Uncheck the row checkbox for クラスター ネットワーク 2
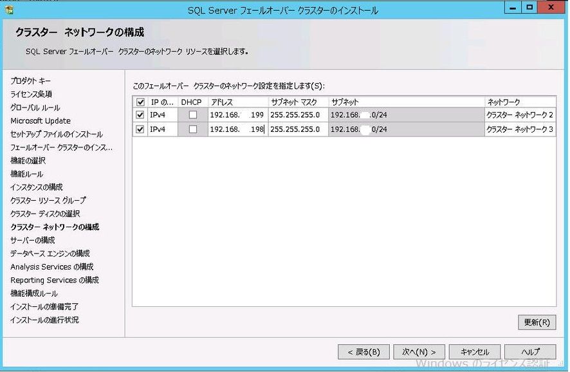 [x=140, y=115]
